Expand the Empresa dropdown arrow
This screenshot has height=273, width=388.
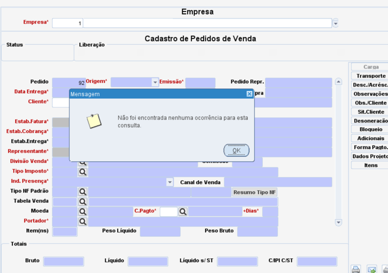(336, 23)
